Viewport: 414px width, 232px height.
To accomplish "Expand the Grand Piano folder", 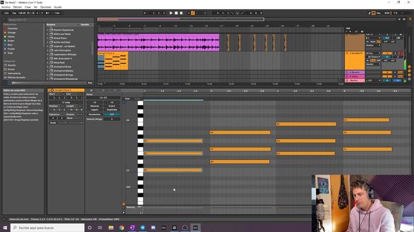I will tap(48, 38).
